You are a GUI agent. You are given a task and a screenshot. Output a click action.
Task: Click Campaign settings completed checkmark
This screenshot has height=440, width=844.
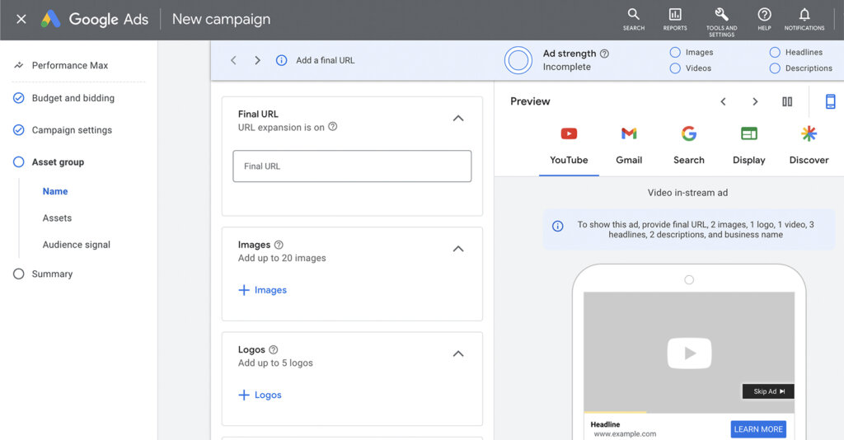click(x=18, y=130)
